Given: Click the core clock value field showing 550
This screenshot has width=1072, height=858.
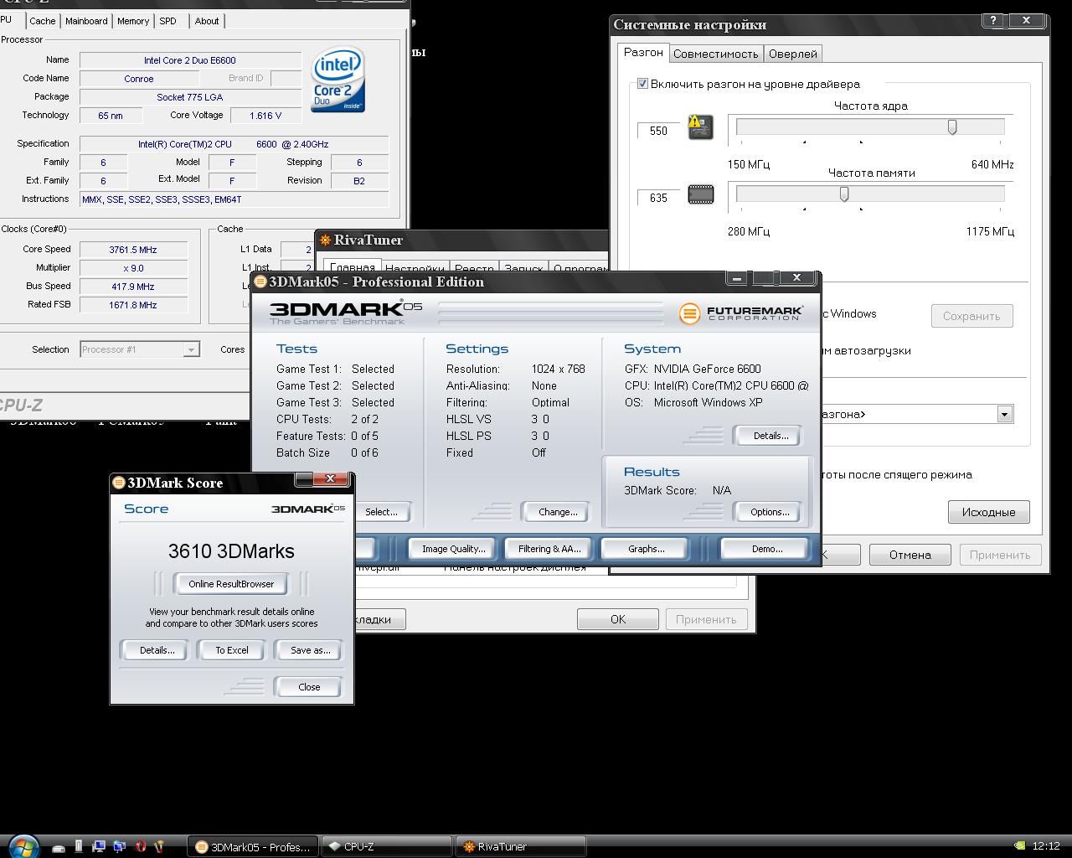Looking at the screenshot, I should (x=658, y=131).
